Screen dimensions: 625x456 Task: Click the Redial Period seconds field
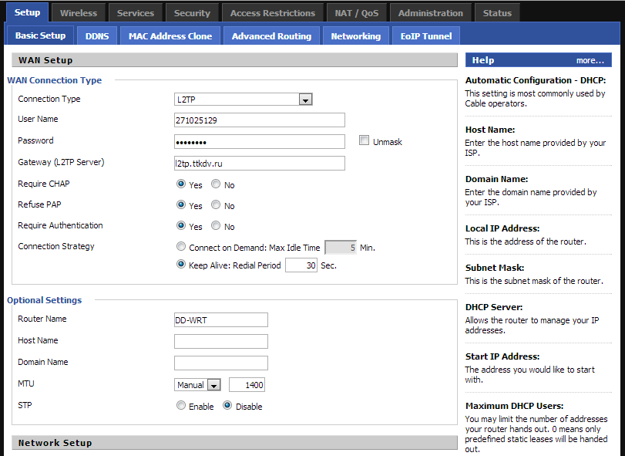tap(301, 265)
